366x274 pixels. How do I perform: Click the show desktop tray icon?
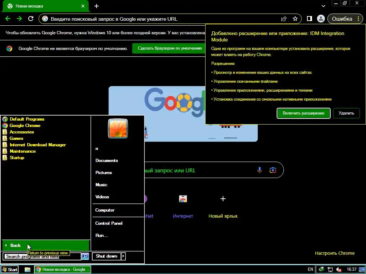[362, 270]
